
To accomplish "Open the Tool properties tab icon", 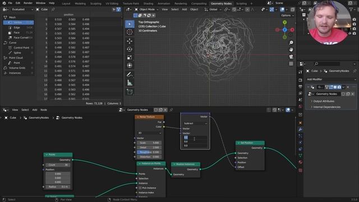I will (x=301, y=72).
